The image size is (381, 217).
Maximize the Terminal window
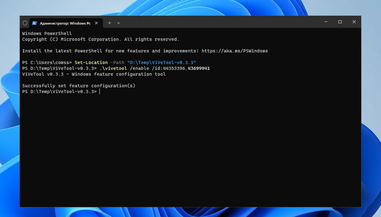340,22
